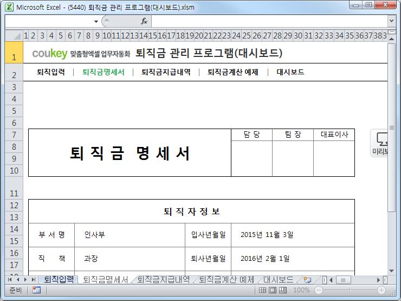Click vertical scrollbar down arrow
Image resolution: width=401 pixels, height=301 pixels.
tap(391, 271)
